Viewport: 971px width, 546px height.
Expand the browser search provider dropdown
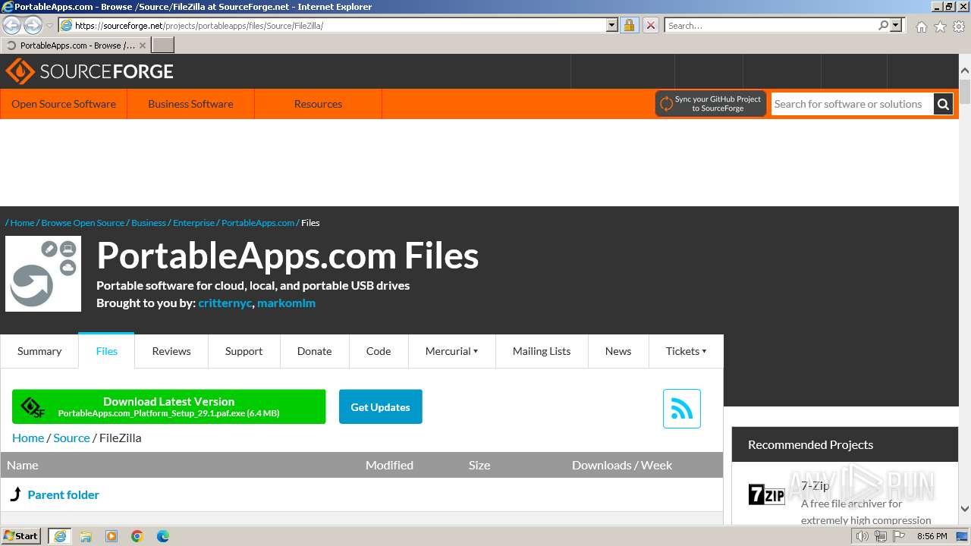click(896, 25)
